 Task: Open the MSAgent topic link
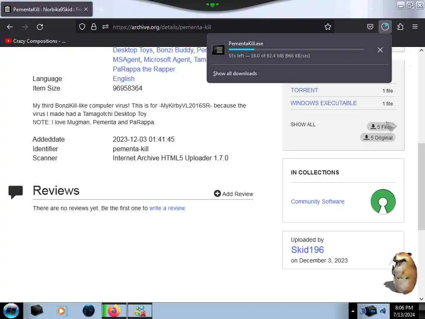(127, 60)
